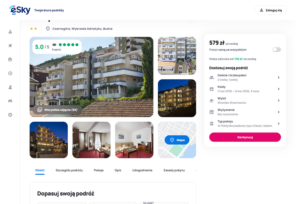Expand Goście i liczba pokoi option
This screenshot has width=296, height=204.
(245, 77)
